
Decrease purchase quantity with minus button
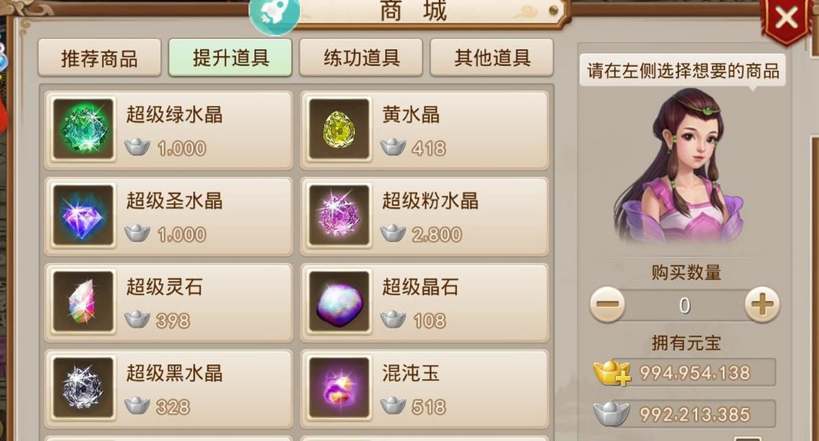pyautogui.click(x=607, y=305)
